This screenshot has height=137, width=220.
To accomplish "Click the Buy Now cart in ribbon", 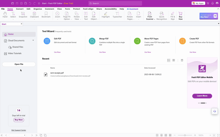I will pos(181,16).
